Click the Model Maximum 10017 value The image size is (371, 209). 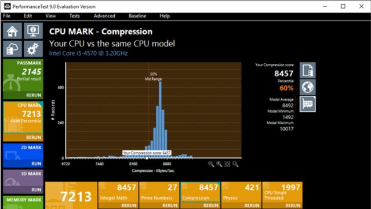286,129
